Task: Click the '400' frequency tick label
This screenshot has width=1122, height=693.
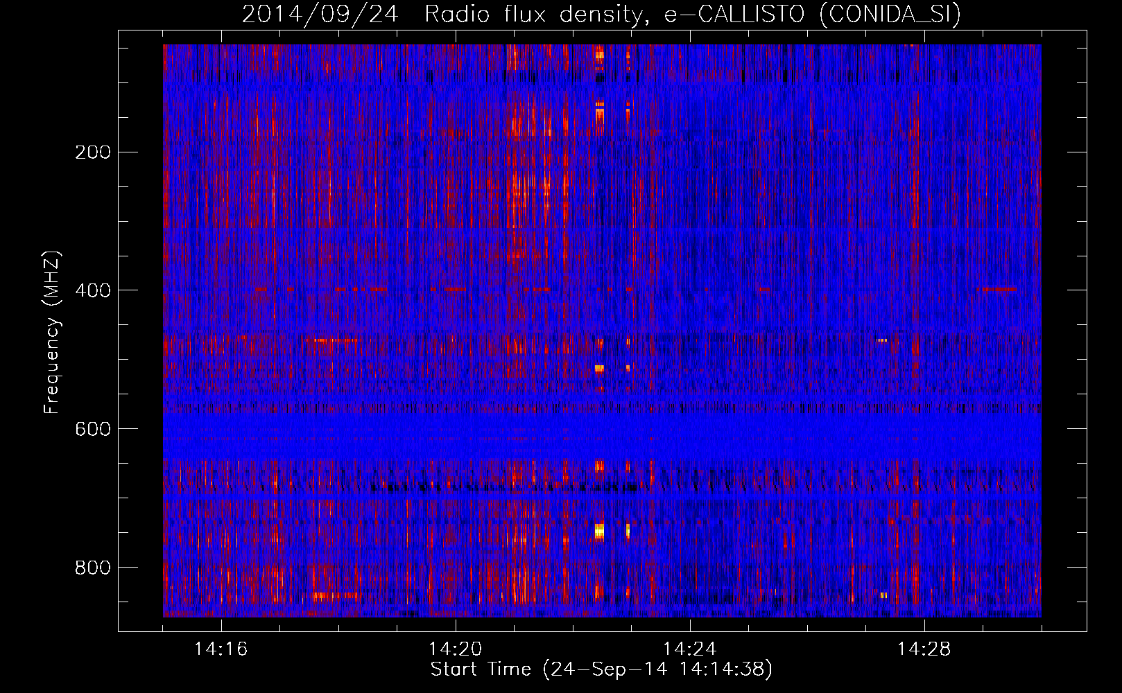Action: click(93, 290)
